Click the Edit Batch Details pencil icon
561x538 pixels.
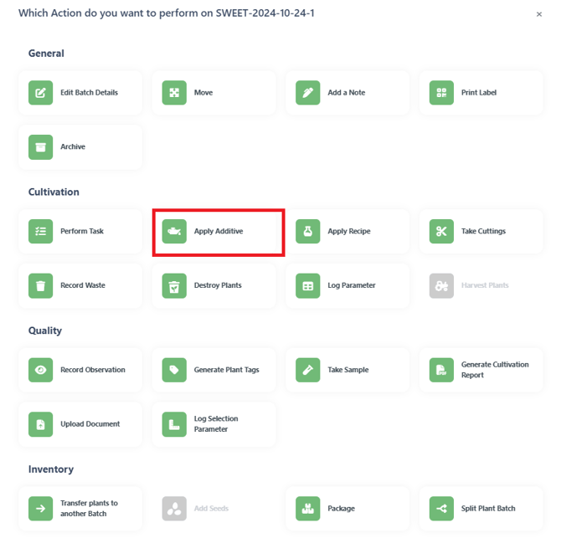click(x=40, y=93)
